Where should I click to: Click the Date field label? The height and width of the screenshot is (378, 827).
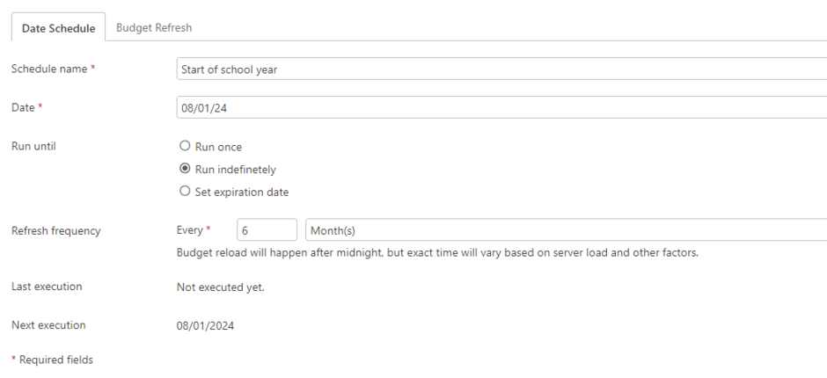point(27,107)
